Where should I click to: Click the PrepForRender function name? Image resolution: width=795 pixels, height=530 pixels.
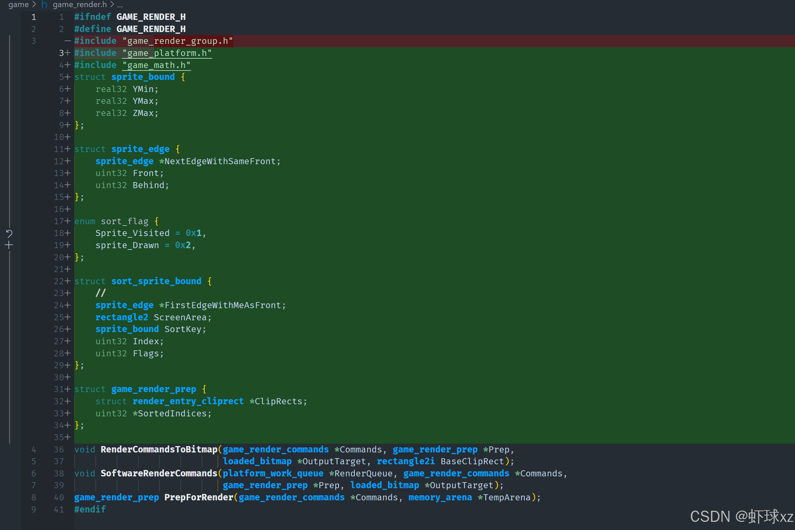[x=199, y=497]
